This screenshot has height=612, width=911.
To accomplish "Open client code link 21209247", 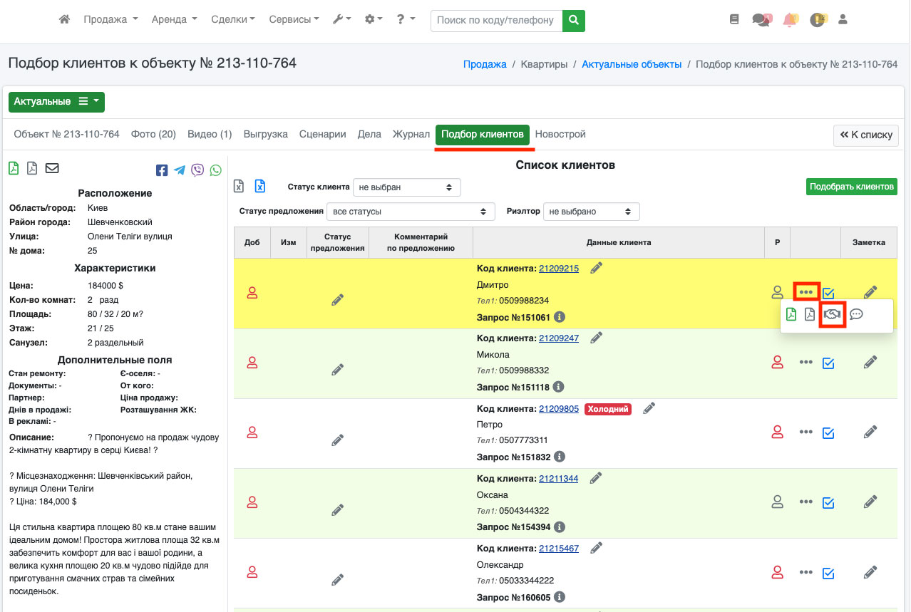I will [x=558, y=338].
